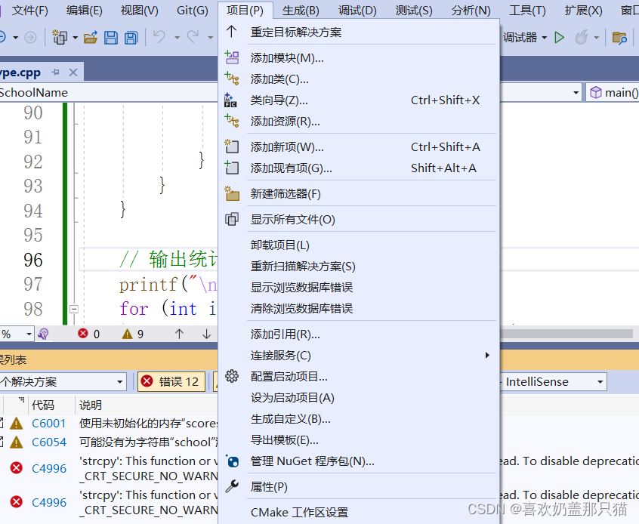Open the 工具(T) menu
Image resolution: width=639 pixels, height=524 pixels.
tap(527, 10)
